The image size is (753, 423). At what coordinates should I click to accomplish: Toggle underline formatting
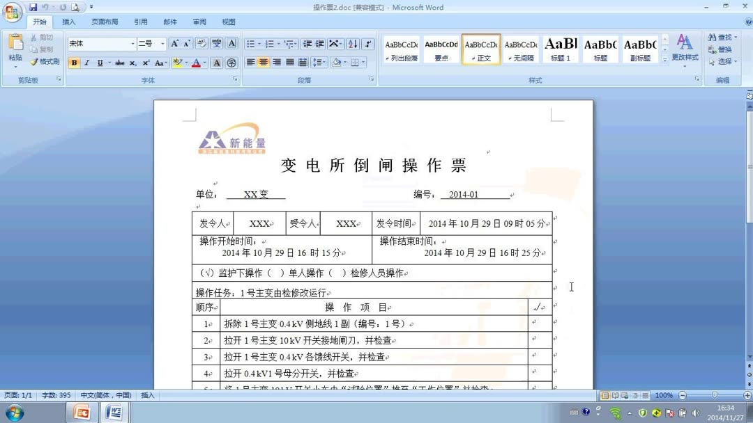(x=99, y=63)
